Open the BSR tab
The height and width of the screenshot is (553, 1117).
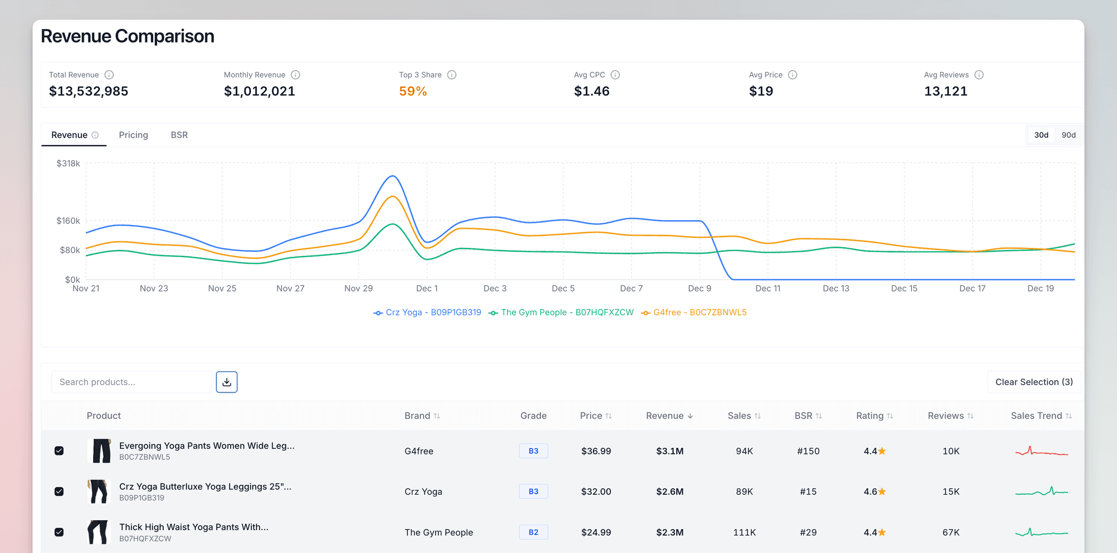coord(179,135)
